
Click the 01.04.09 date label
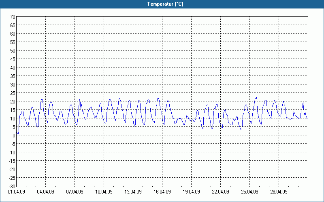[x=17, y=192]
